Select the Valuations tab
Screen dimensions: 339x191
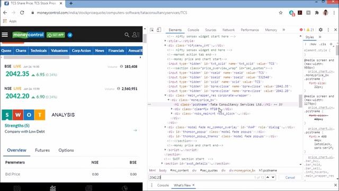pyautogui.click(x=59, y=50)
